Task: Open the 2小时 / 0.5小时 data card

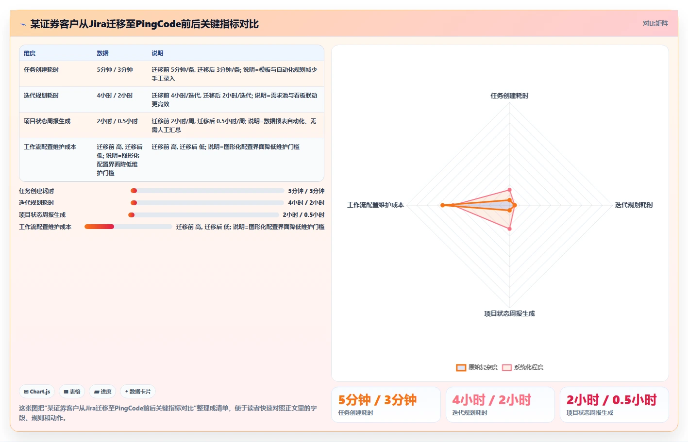Action: tap(614, 405)
